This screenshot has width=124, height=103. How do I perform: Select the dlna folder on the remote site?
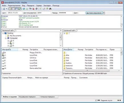pyautogui.click(x=92, y=55)
